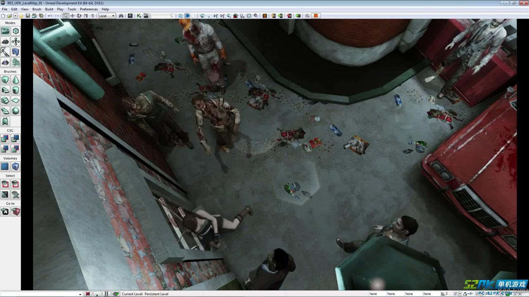Open the Edit menu
Screen dimensions: 529x297
coord(14,9)
